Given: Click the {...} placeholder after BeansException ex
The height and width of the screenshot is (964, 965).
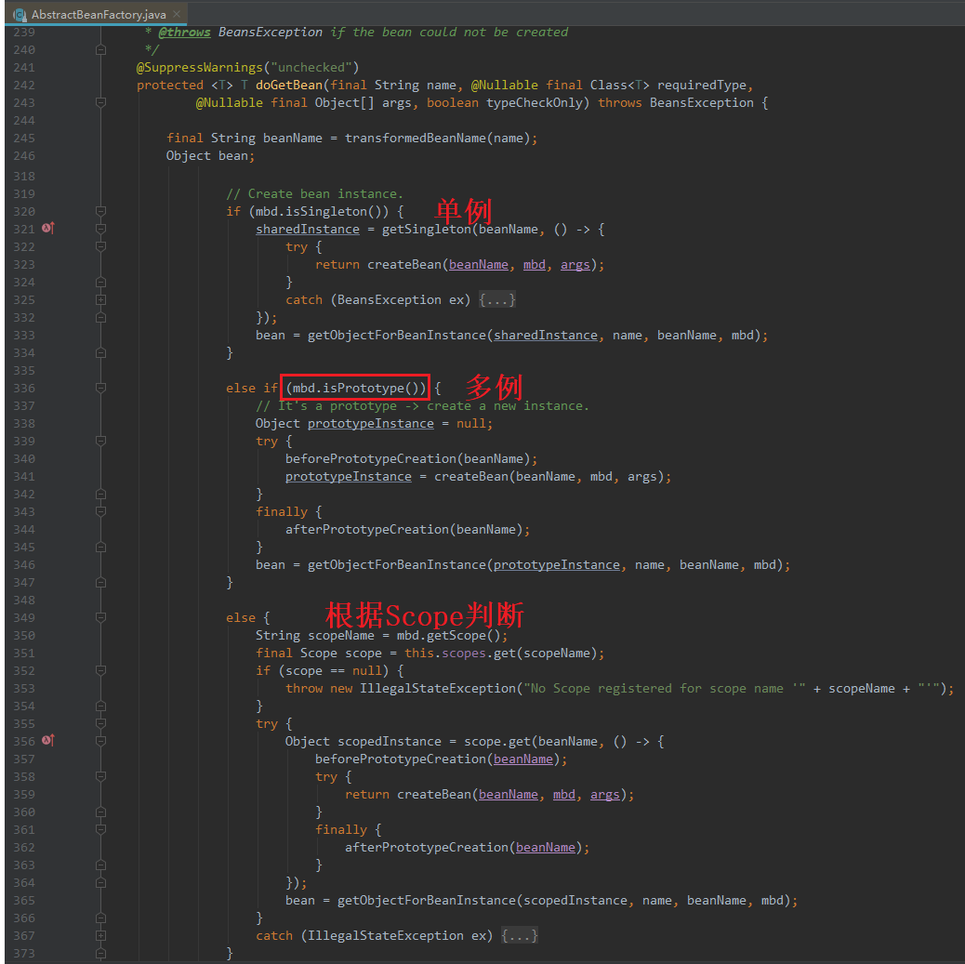Looking at the screenshot, I should pos(496,299).
